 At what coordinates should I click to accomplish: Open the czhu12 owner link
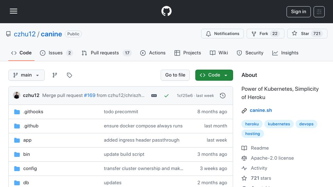point(25,34)
